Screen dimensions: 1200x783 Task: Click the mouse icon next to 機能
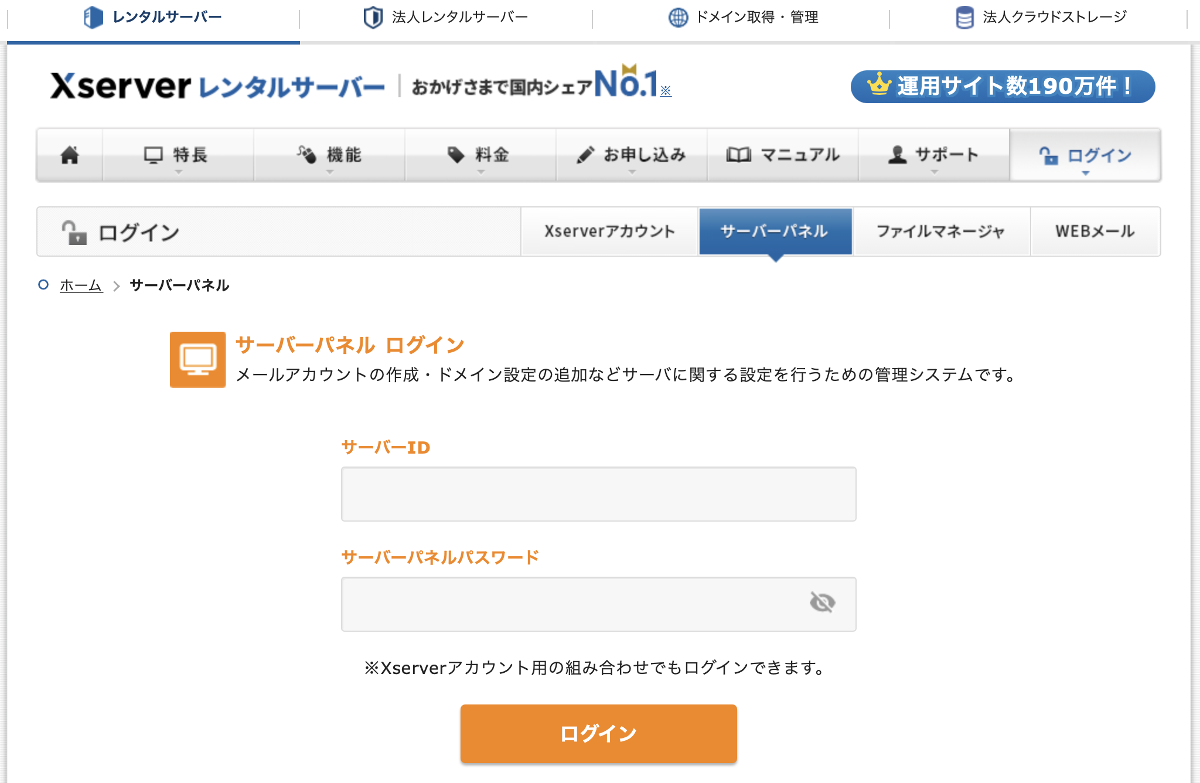point(306,154)
